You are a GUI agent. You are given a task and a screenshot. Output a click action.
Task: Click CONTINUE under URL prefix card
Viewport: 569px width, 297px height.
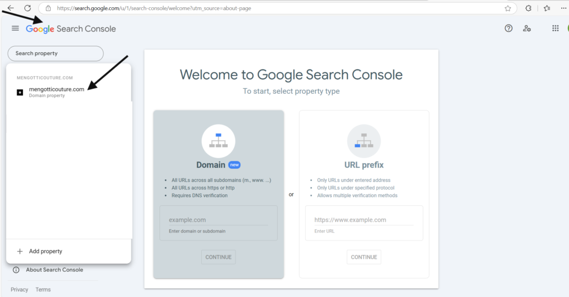click(364, 257)
